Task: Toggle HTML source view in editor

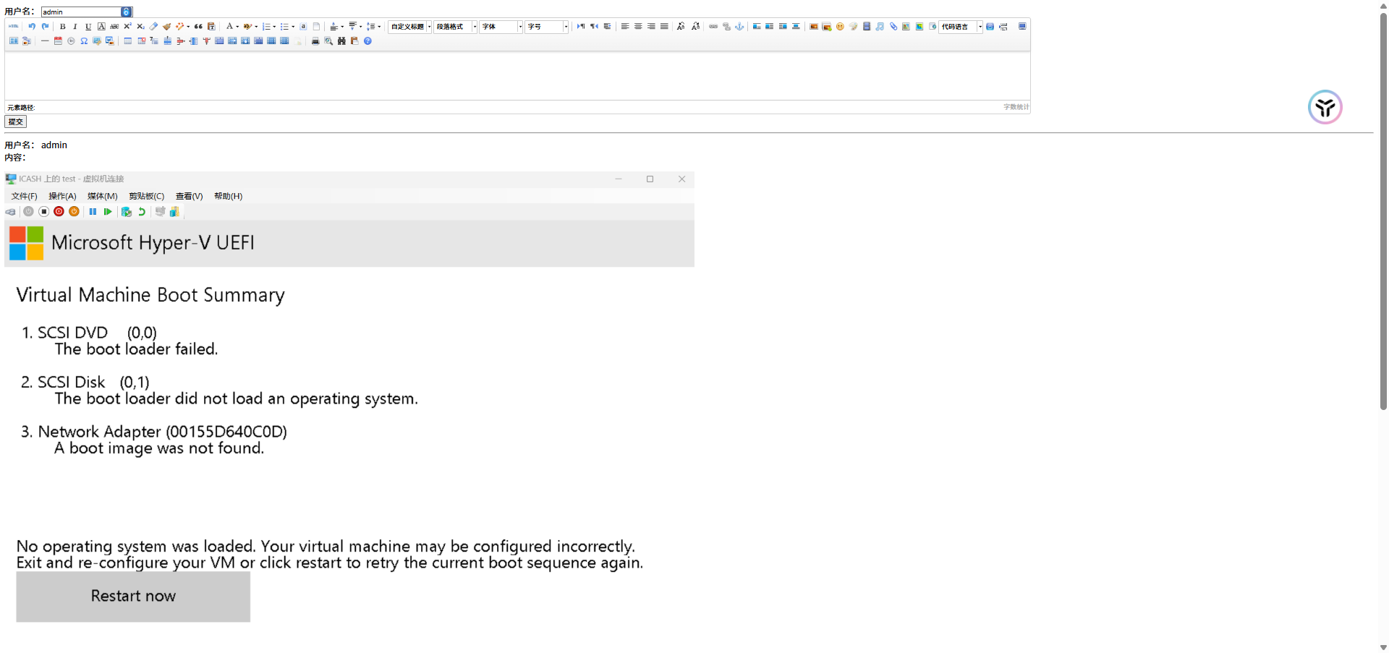Action: tap(13, 26)
